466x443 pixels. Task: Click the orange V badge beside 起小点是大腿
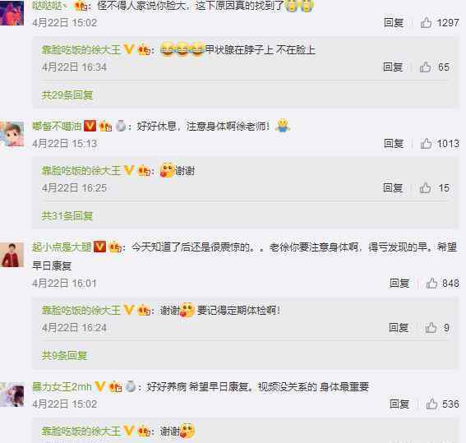[x=99, y=247]
